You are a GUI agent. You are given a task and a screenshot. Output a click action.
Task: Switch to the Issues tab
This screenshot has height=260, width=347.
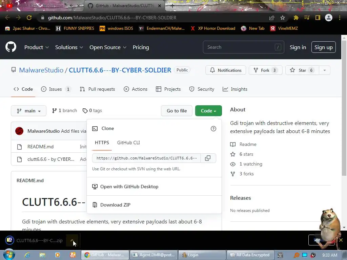click(x=56, y=89)
